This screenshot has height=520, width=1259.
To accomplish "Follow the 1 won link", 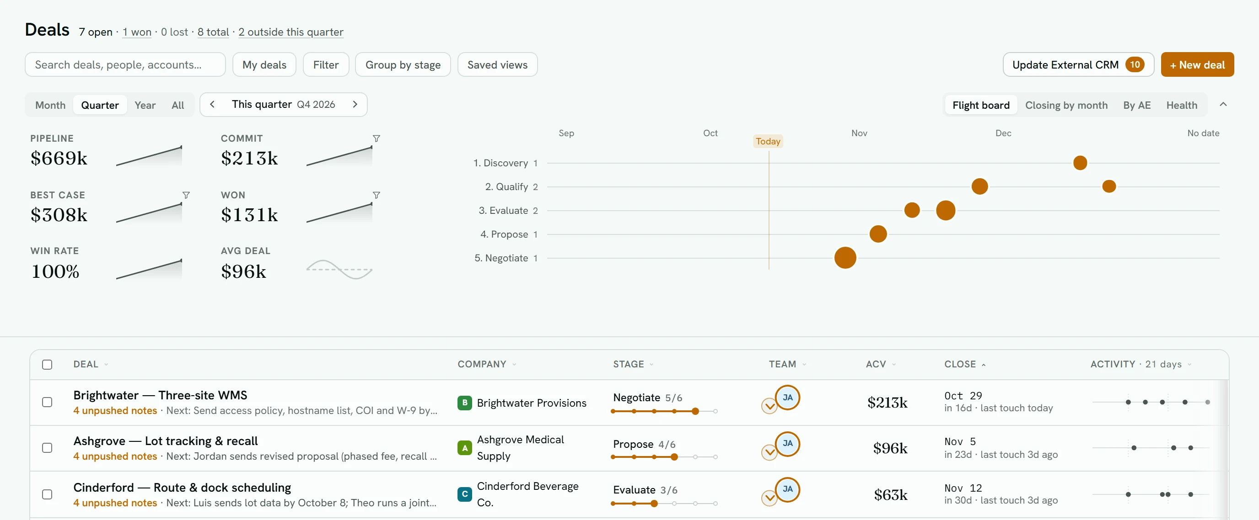I will [x=137, y=32].
